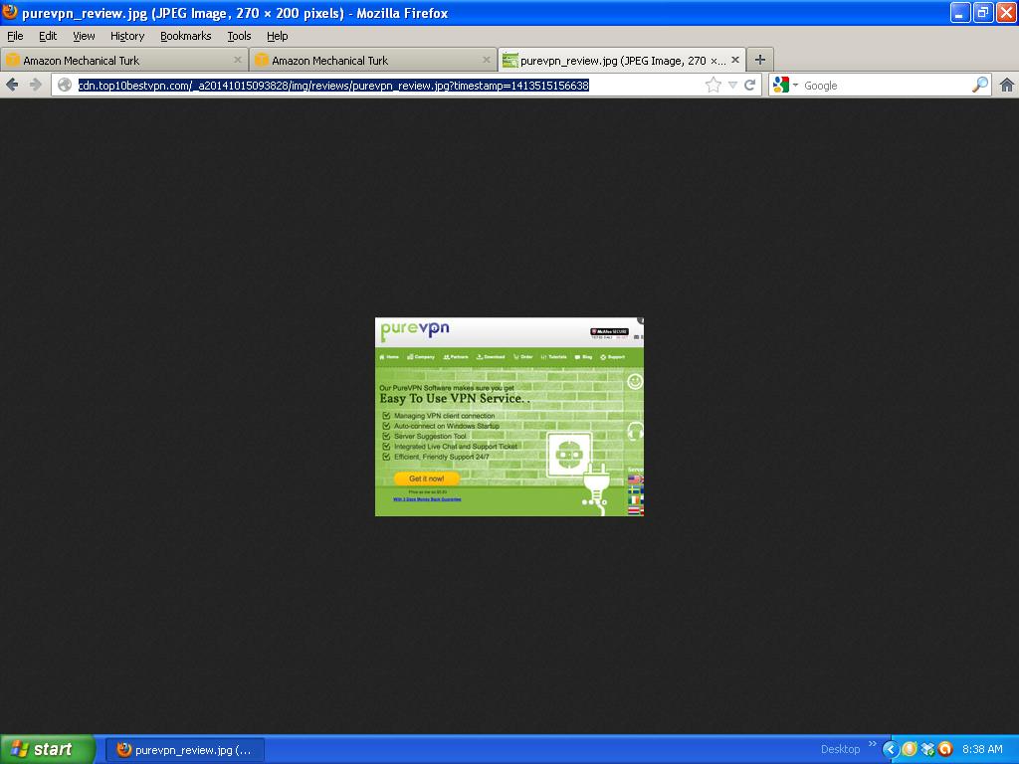Open the Bookmarks menu
The width and height of the screenshot is (1019, 764).
pos(185,36)
